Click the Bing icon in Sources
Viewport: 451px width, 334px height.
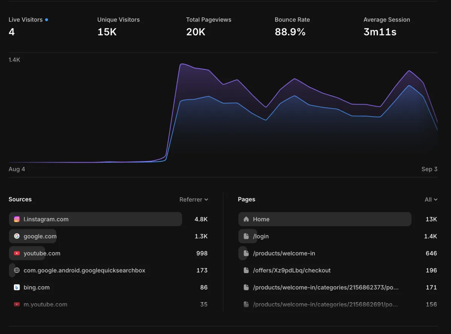(x=17, y=287)
